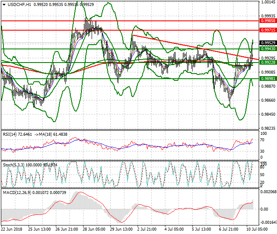Select green level label 0.99430

268,49
